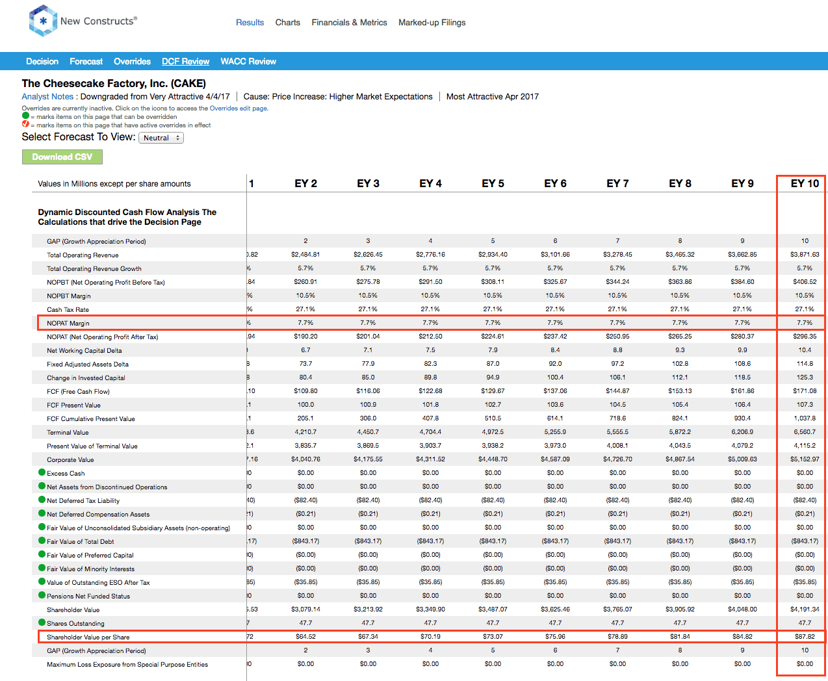The width and height of the screenshot is (828, 681).
Task: Click Shareholder Value $4,191.34 in EY 10
Action: (x=805, y=610)
